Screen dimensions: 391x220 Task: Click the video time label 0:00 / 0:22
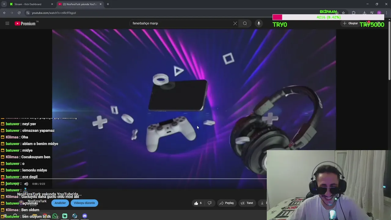tap(38, 184)
